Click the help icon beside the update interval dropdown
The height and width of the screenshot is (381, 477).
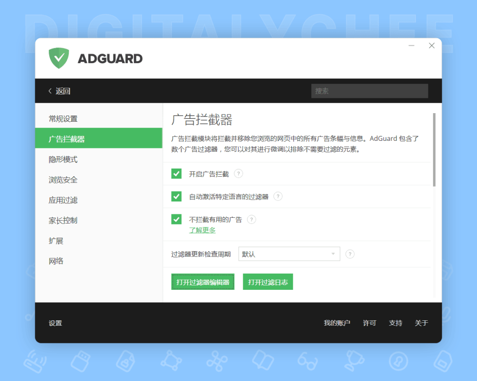point(350,254)
